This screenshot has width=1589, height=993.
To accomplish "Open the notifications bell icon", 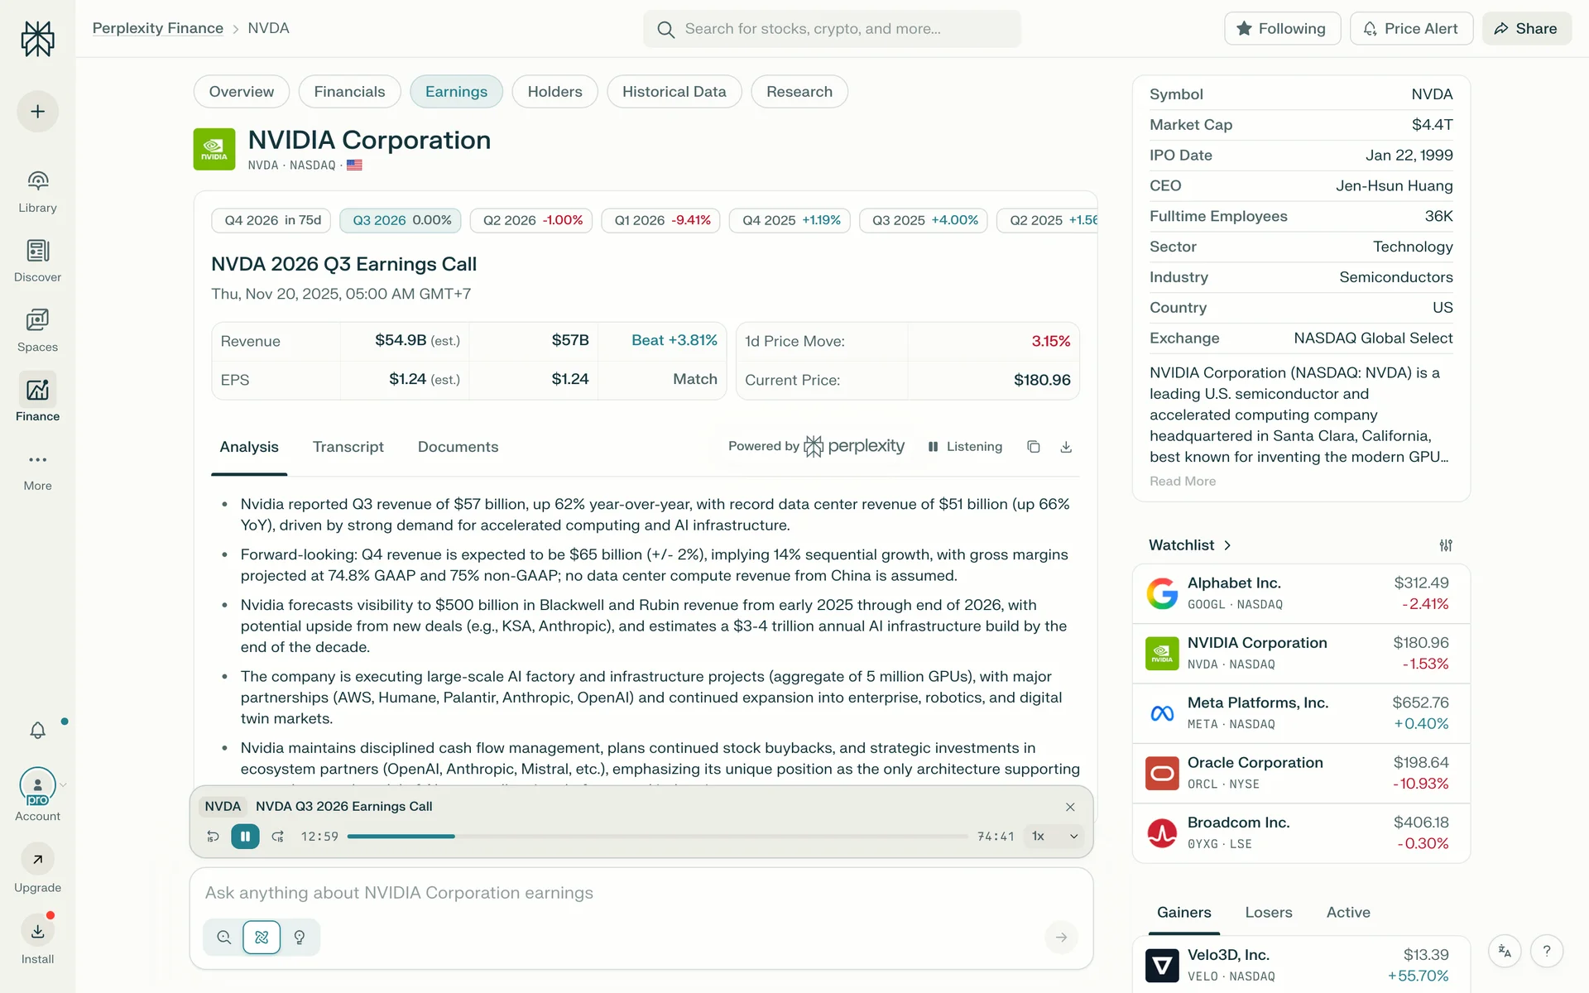I will coord(37,730).
